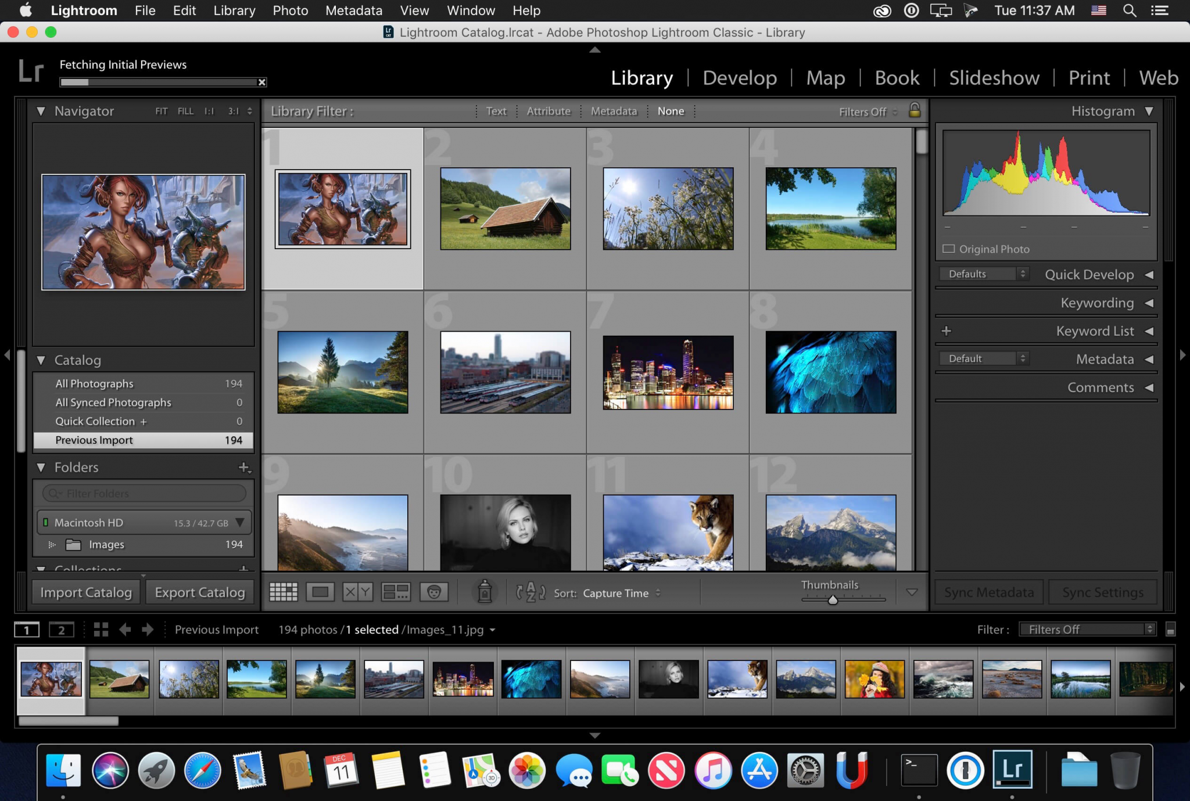The height and width of the screenshot is (801, 1190).
Task: Click the Survey view icon
Action: click(395, 592)
